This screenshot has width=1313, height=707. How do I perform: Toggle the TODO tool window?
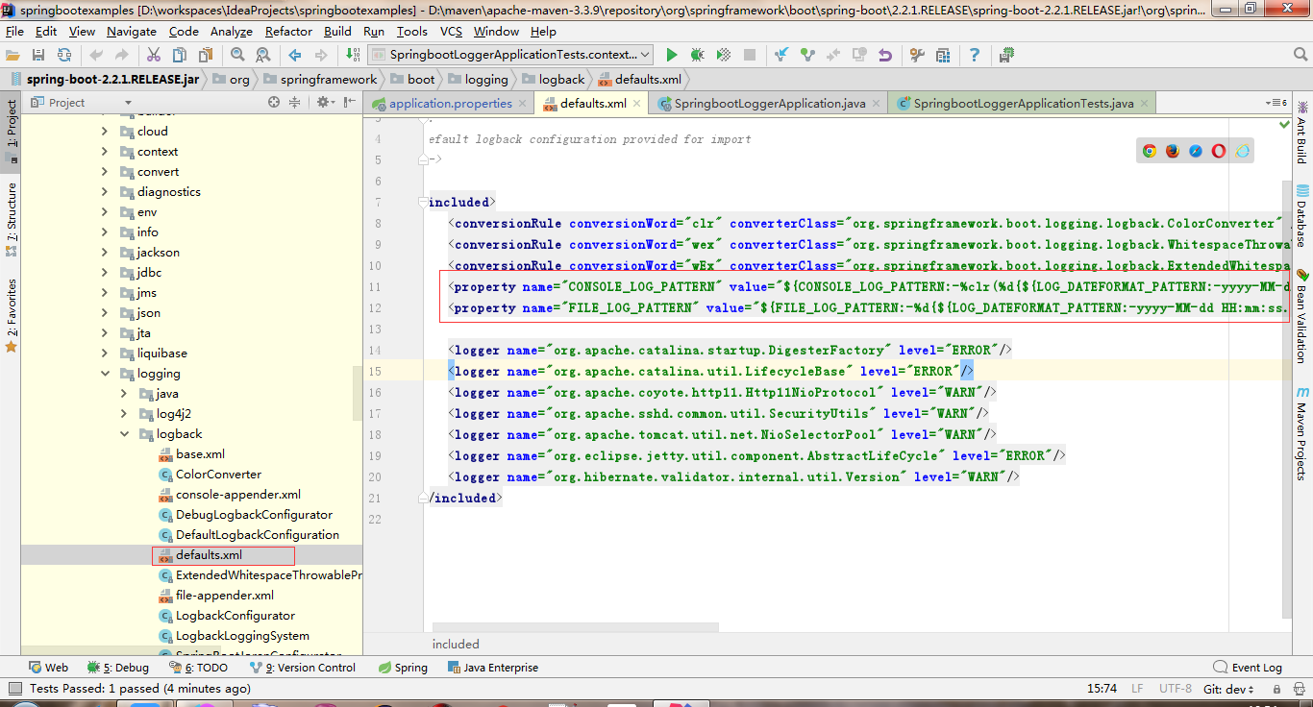pyautogui.click(x=199, y=667)
